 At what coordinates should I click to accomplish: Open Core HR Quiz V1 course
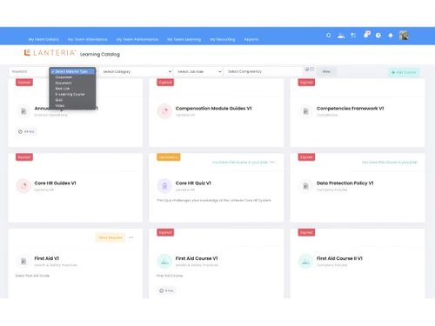193,183
